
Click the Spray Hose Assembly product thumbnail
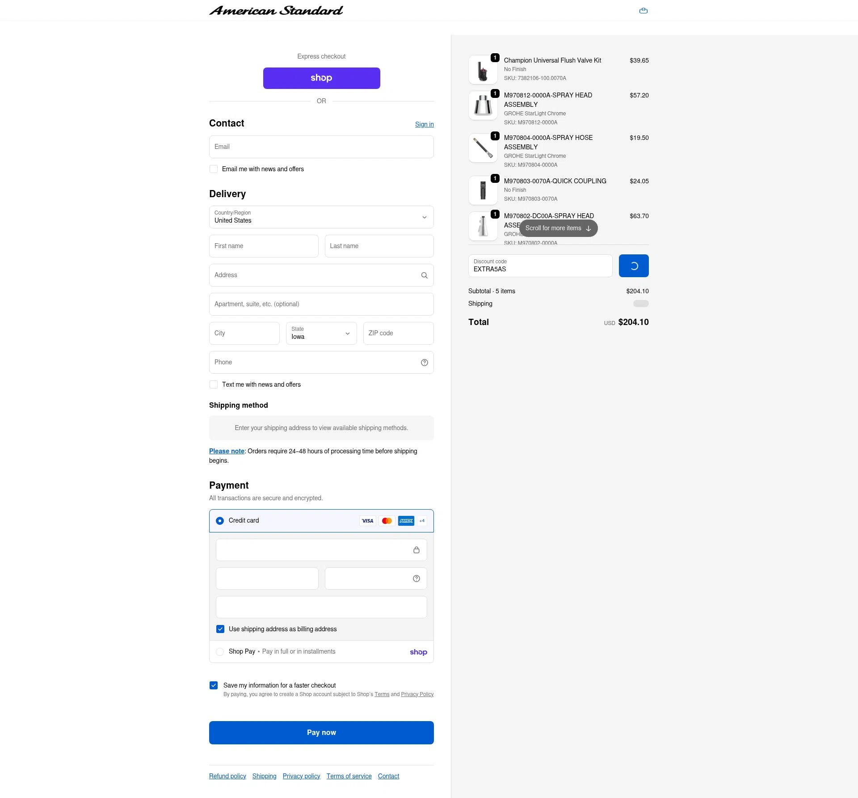[483, 148]
